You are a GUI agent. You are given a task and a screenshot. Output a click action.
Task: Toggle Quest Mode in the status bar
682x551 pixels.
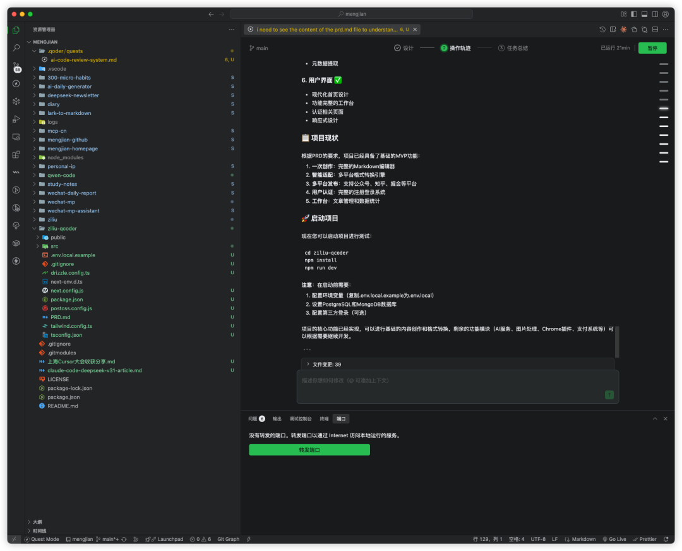(x=42, y=539)
